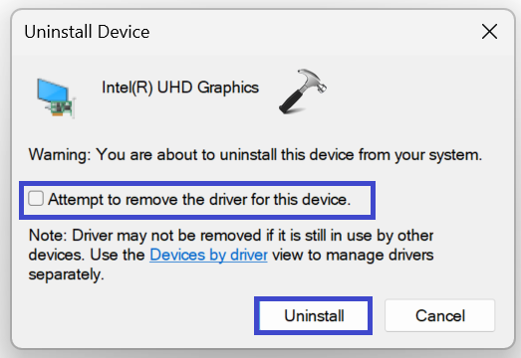This screenshot has width=521, height=358.
Task: Click the "Attempt to remove the driver" label text
Action: (x=199, y=200)
